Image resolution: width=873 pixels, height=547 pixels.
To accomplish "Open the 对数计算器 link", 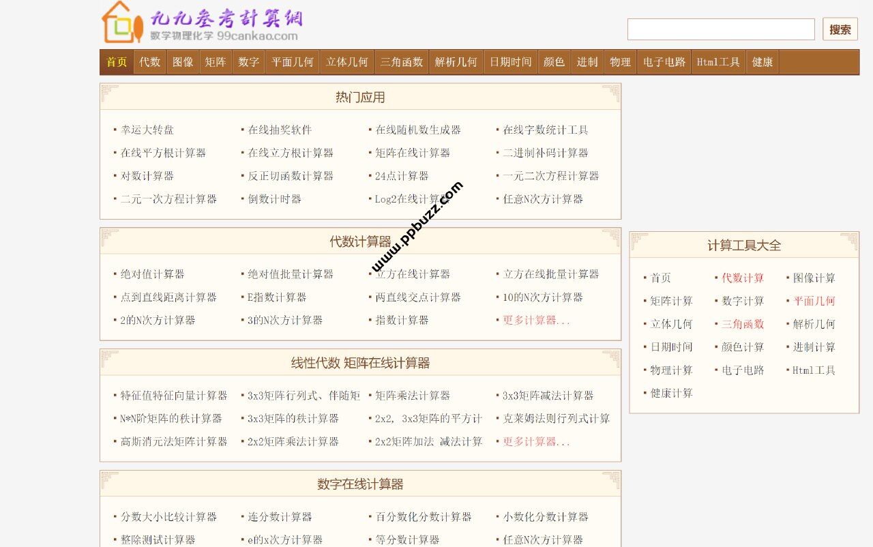I will 147,176.
